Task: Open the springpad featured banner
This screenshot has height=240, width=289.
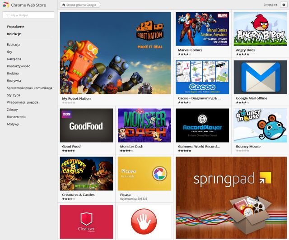Action: 231,198
